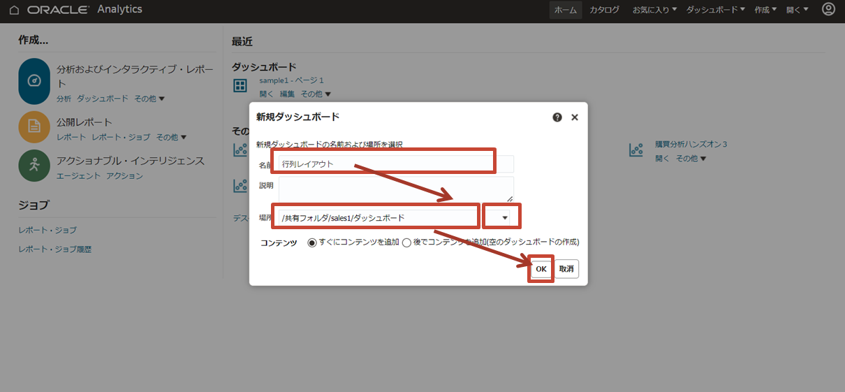Click the 分析 create link
The width and height of the screenshot is (845, 392).
click(x=64, y=99)
